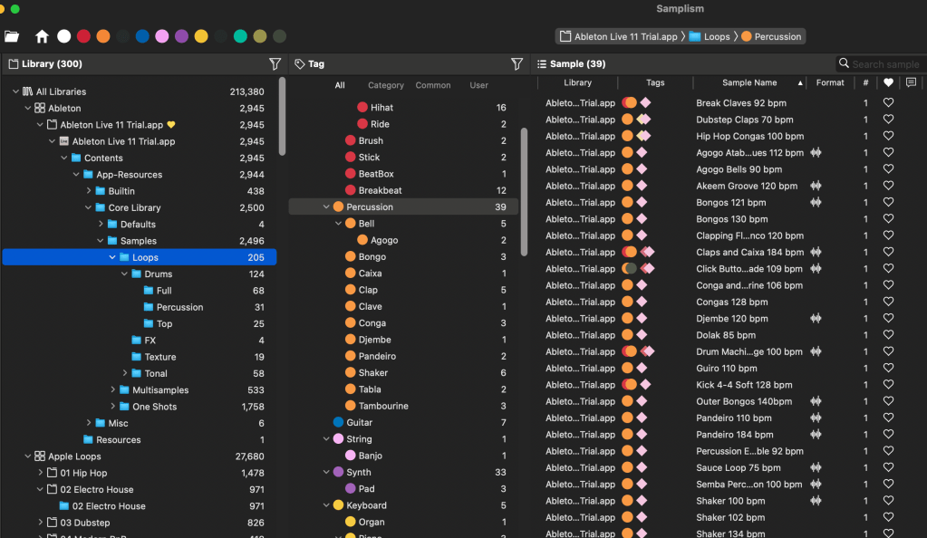
Task: Click the Sample panel list icon
Action: click(541, 64)
